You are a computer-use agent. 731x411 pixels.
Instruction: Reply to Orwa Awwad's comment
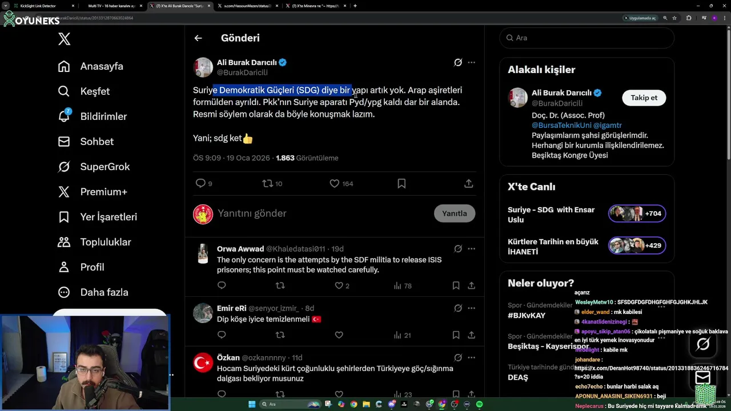pos(222,285)
